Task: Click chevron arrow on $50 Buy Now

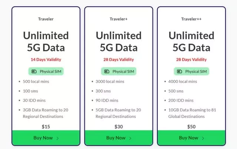Action: point(203,138)
